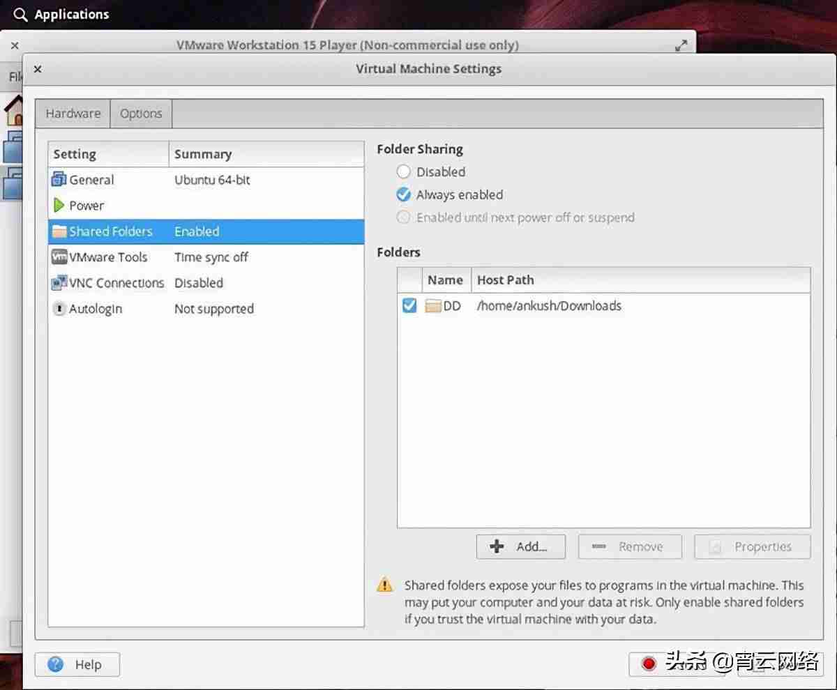Image resolution: width=837 pixels, height=690 pixels.
Task: Click the DD folder name text
Action: (x=452, y=306)
